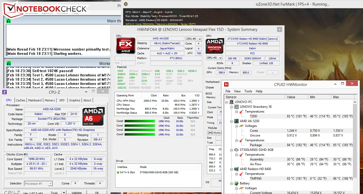Collapse the LENOVO Strawberry 5E node
Viewport: 363px width, 194px height.
tap(232, 107)
